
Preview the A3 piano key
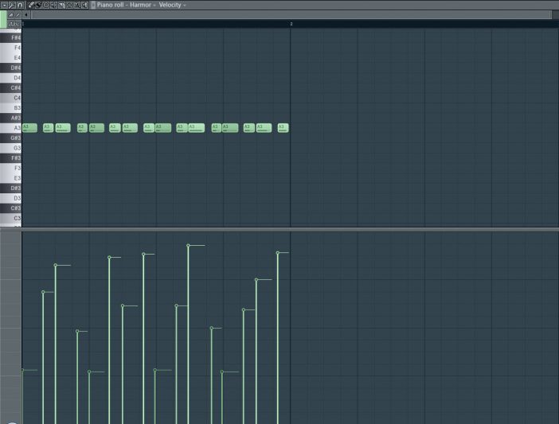click(10, 128)
